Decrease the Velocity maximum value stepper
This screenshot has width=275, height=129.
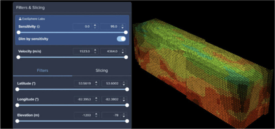click(x=123, y=53)
